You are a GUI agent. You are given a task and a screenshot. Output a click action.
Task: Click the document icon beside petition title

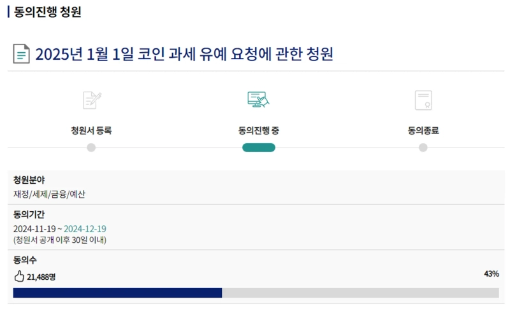(22, 54)
